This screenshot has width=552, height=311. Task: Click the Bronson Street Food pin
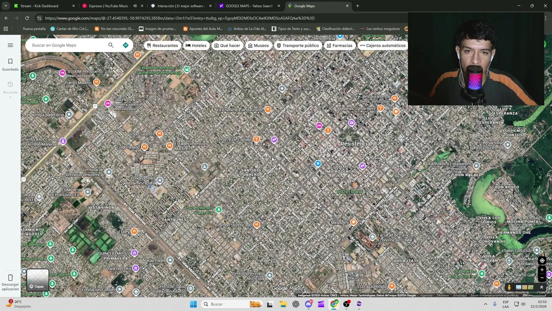pos(257,224)
